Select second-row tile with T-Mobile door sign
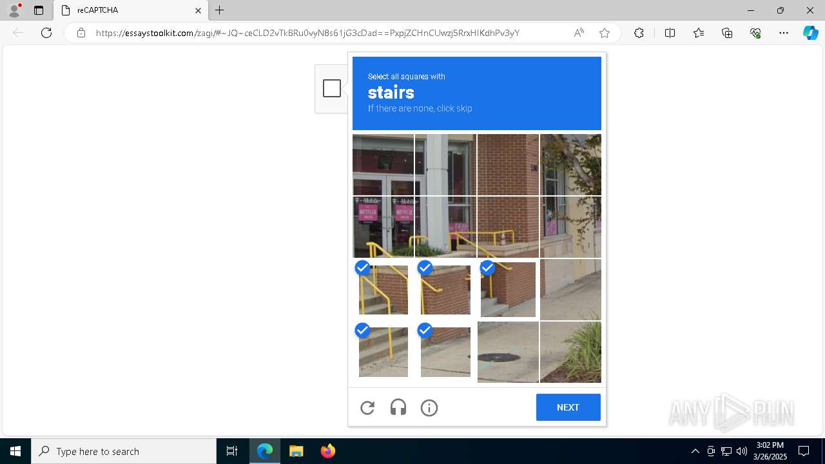The image size is (825, 464). [x=383, y=227]
